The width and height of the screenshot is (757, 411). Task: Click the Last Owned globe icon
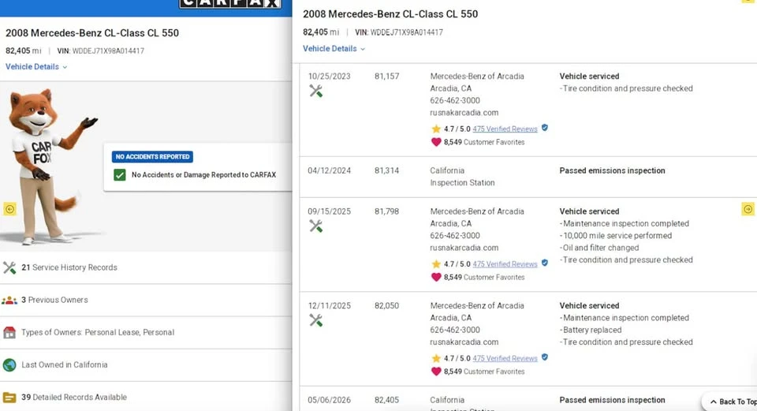[9, 364]
